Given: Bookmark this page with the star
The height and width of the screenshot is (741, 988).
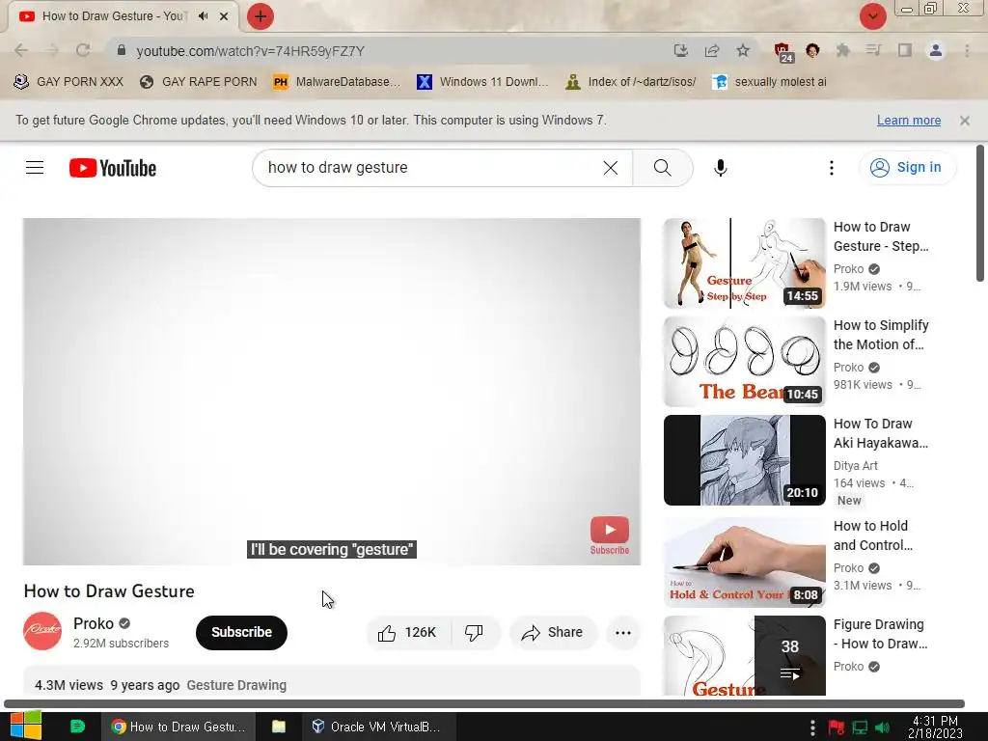Looking at the screenshot, I should tap(743, 50).
